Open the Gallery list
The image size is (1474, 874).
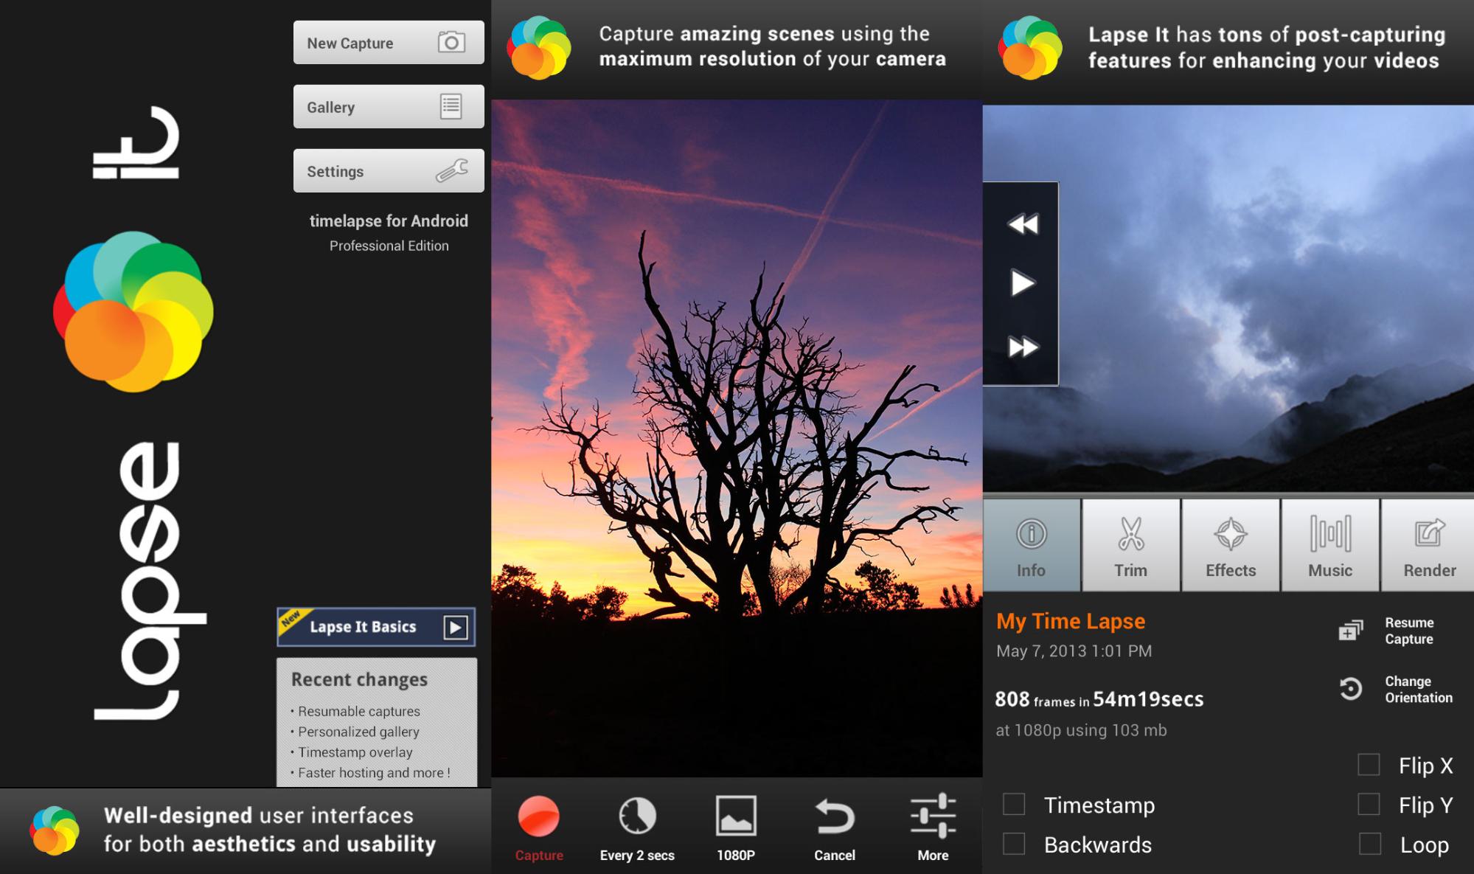coord(389,107)
